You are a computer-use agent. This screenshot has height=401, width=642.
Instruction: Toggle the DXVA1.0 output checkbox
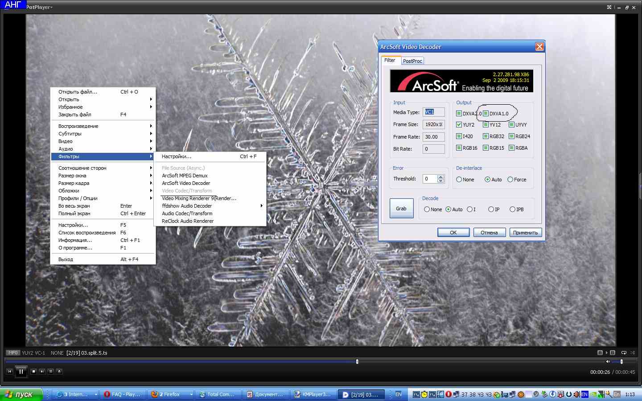click(x=486, y=113)
